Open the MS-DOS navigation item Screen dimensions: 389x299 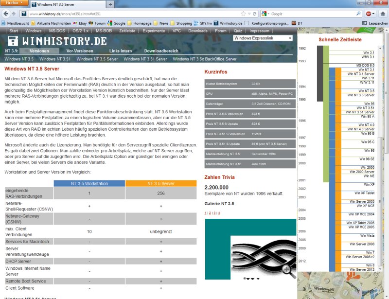[x=57, y=31]
